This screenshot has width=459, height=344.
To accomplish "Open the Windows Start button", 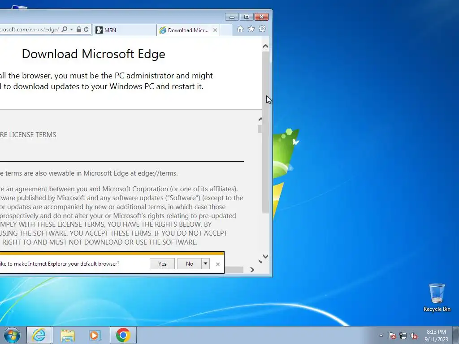I will pos(12,335).
